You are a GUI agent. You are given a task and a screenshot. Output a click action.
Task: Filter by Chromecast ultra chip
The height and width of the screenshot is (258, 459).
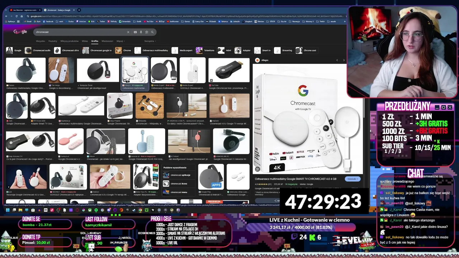[x=67, y=51]
